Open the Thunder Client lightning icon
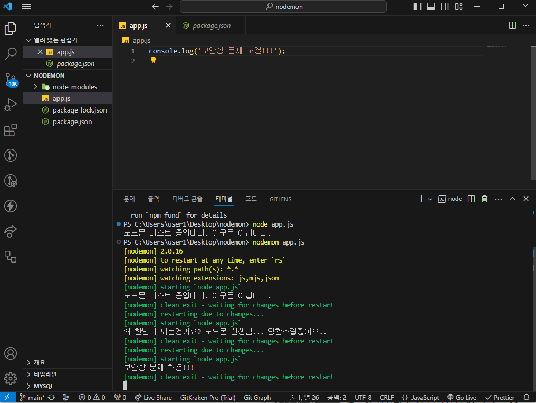Viewport: 536px width, 403px height. click(x=11, y=206)
